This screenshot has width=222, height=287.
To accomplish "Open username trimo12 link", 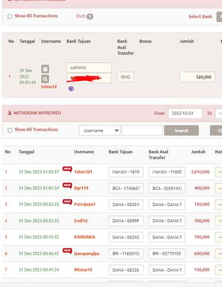I will 49,87.
